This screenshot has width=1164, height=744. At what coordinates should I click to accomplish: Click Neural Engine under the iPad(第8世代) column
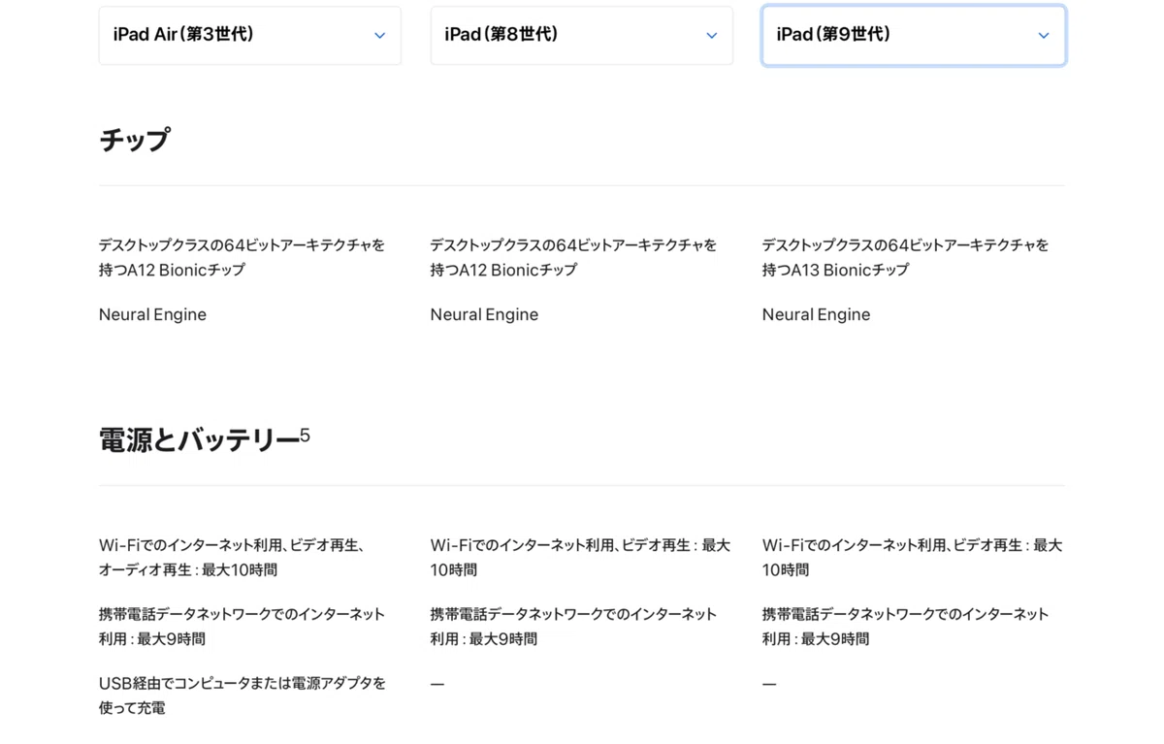pyautogui.click(x=484, y=314)
